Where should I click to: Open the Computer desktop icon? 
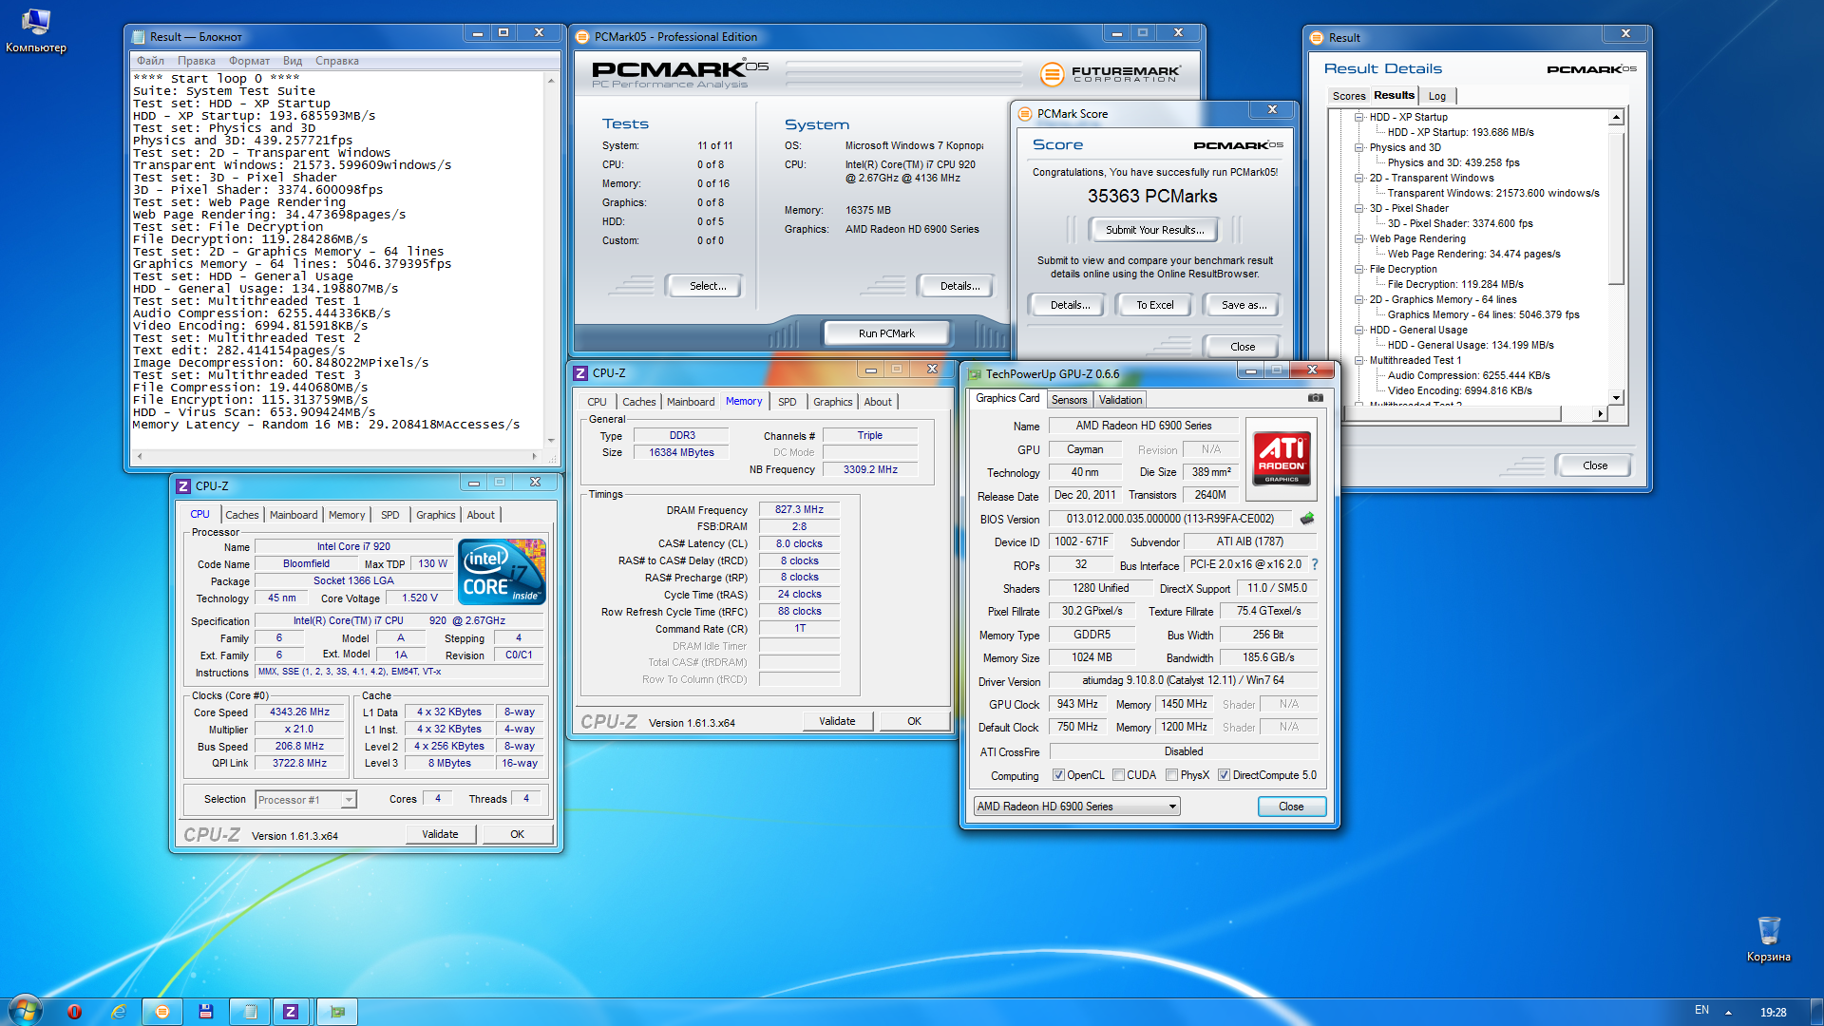click(36, 30)
